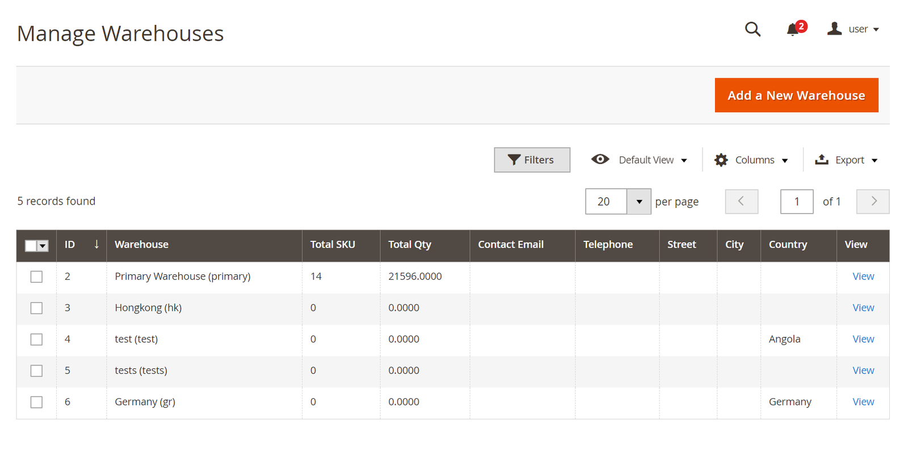Expand the Default View dropdown

(x=639, y=160)
